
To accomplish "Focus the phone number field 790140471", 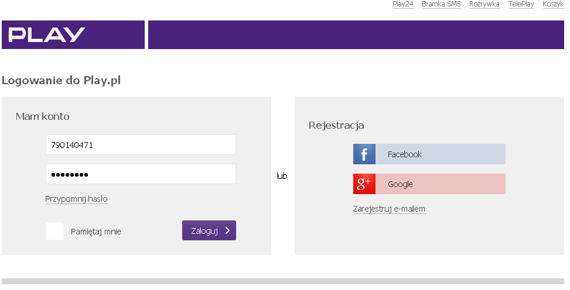I will coord(141,145).
